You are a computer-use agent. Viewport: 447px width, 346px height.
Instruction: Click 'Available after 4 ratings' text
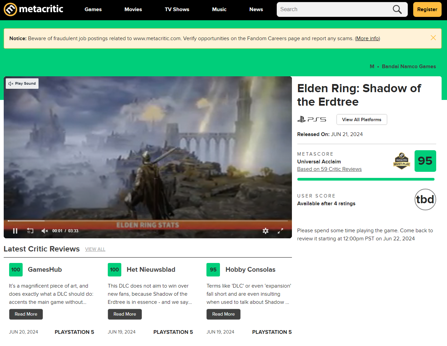point(326,204)
